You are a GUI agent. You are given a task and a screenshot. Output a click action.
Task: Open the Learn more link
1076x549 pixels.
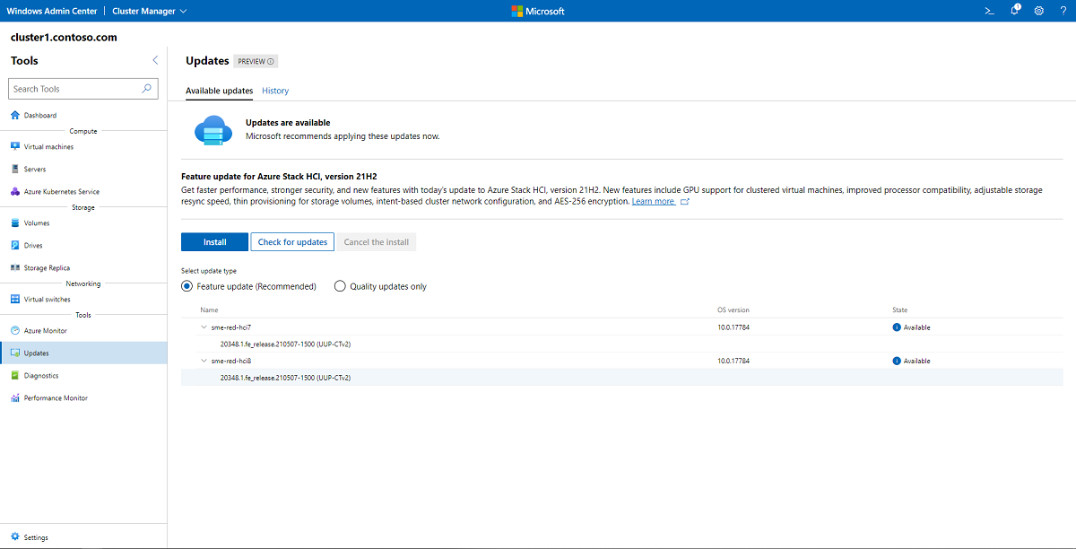click(x=653, y=201)
